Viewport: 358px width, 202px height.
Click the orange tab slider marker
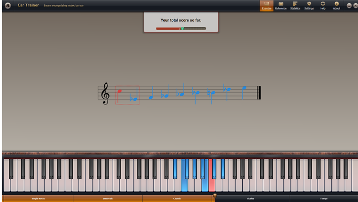pos(215,196)
